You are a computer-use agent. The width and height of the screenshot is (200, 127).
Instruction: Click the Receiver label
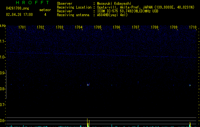tap(65, 11)
